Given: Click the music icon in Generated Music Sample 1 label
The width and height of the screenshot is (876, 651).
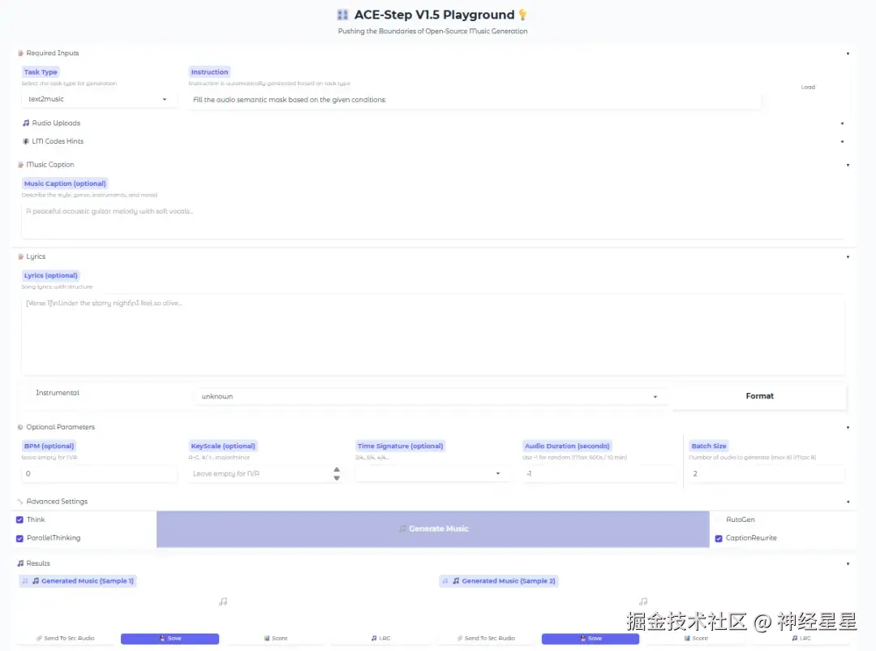Looking at the screenshot, I should click(36, 581).
